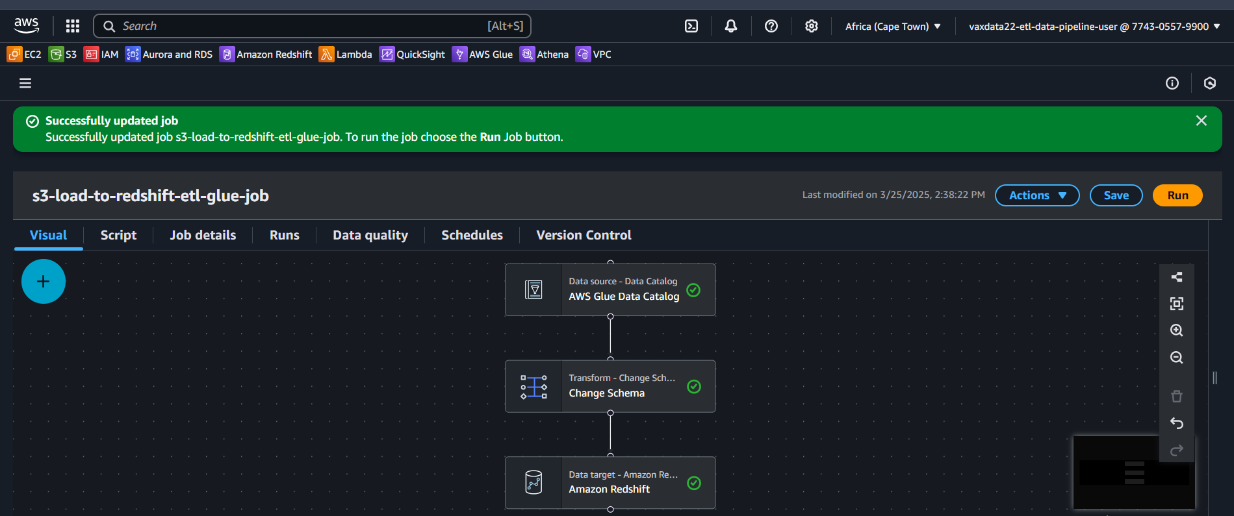
Task: Open the services grid menu
Action: tap(73, 26)
